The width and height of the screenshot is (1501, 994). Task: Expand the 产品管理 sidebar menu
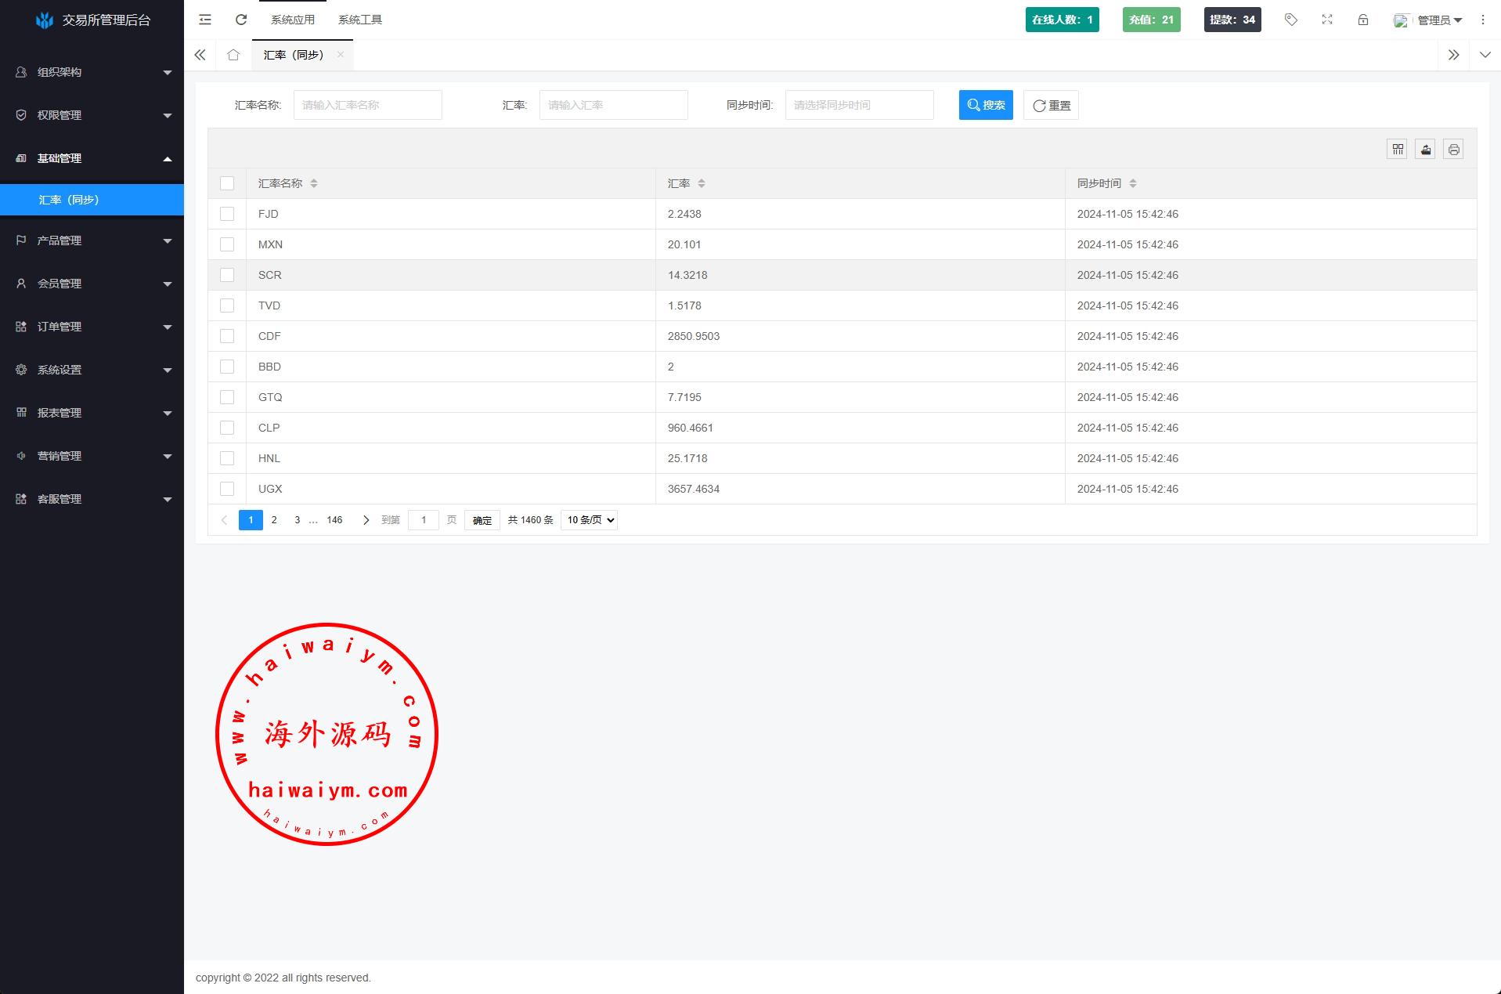click(x=92, y=240)
